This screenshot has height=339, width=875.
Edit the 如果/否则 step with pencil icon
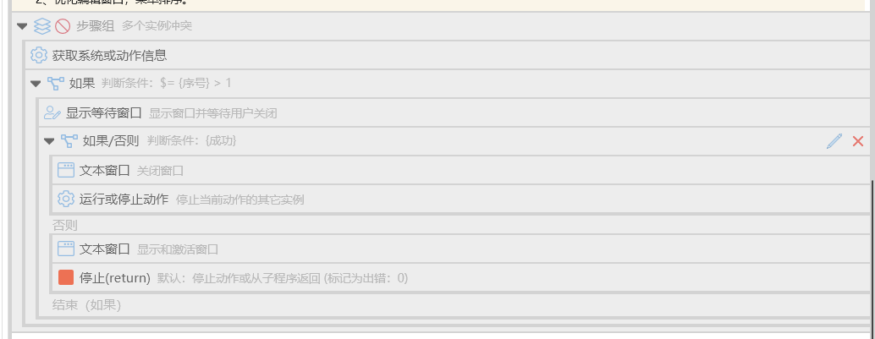[834, 141]
